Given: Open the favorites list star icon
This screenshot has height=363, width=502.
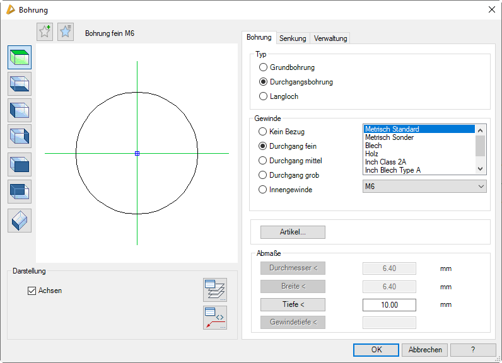Looking at the screenshot, I should click(66, 32).
